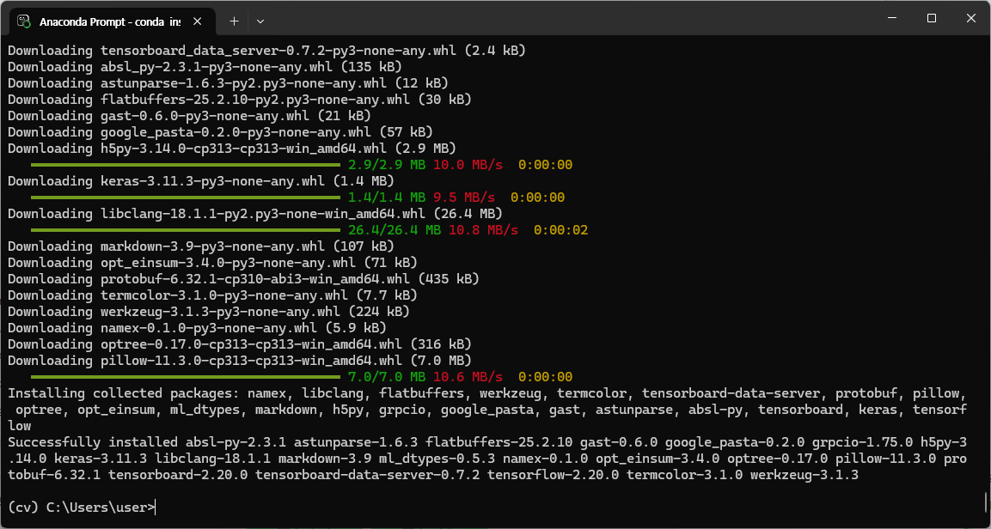
Task: Click the 'Downloading flatbuffers-25.2.10' line
Action: pyautogui.click(x=240, y=99)
